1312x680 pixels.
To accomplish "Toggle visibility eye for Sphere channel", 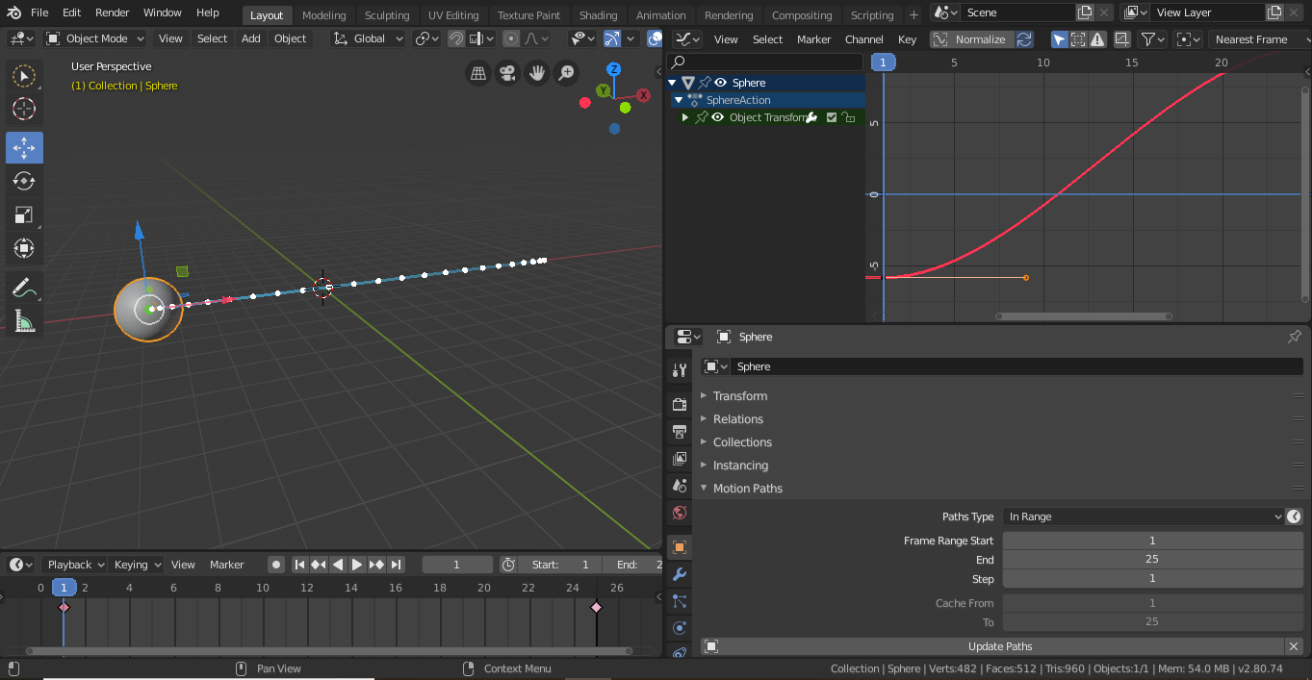I will point(720,83).
